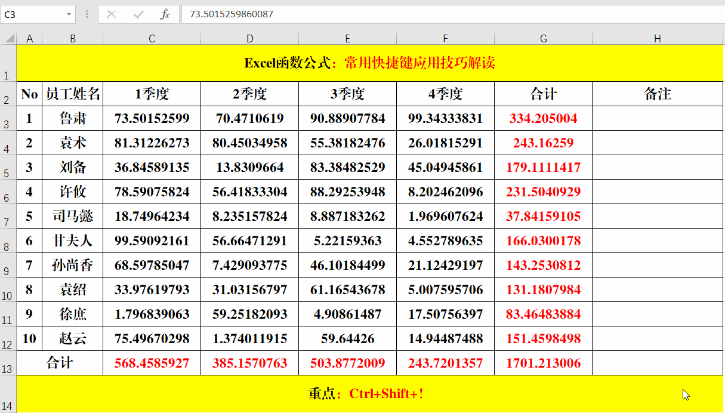Viewport: 725px width, 413px height.
Task: Select the cell with name 鲁肃
Action: [73, 118]
